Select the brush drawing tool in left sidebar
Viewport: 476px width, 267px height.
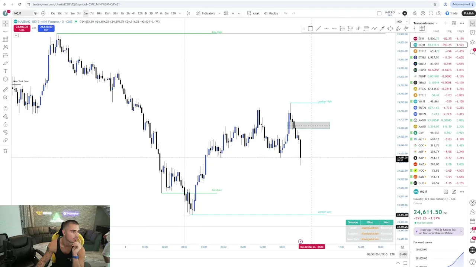[x=6, y=63]
